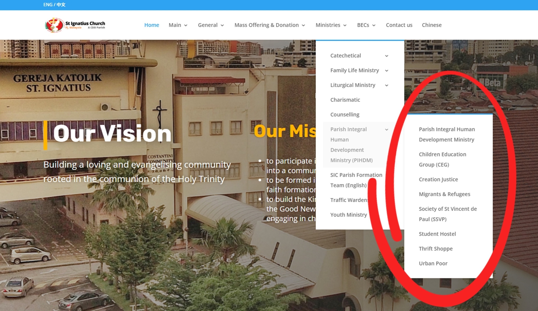Open the Student Hostel page
The height and width of the screenshot is (311, 538).
(x=437, y=234)
